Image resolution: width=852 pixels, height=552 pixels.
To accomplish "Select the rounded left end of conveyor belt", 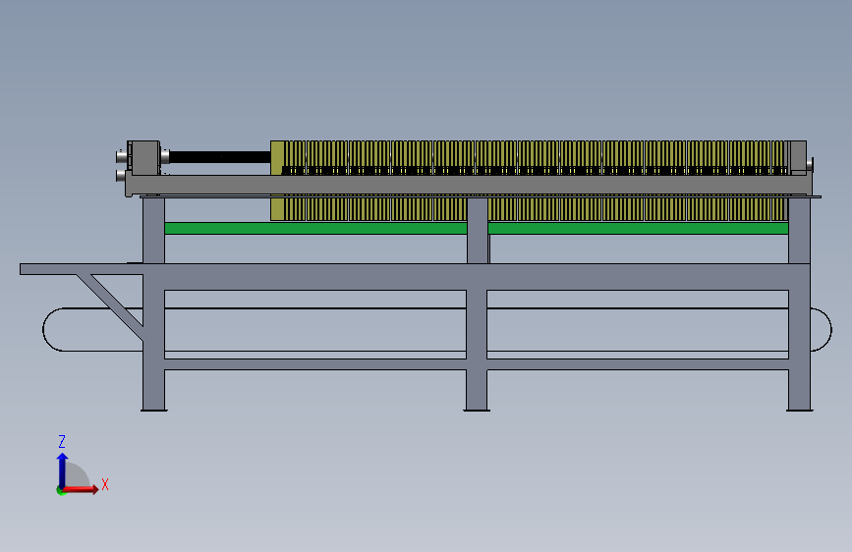I will tap(53, 330).
